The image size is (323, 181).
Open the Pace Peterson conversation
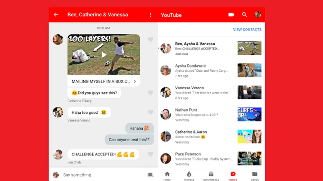click(x=212, y=158)
